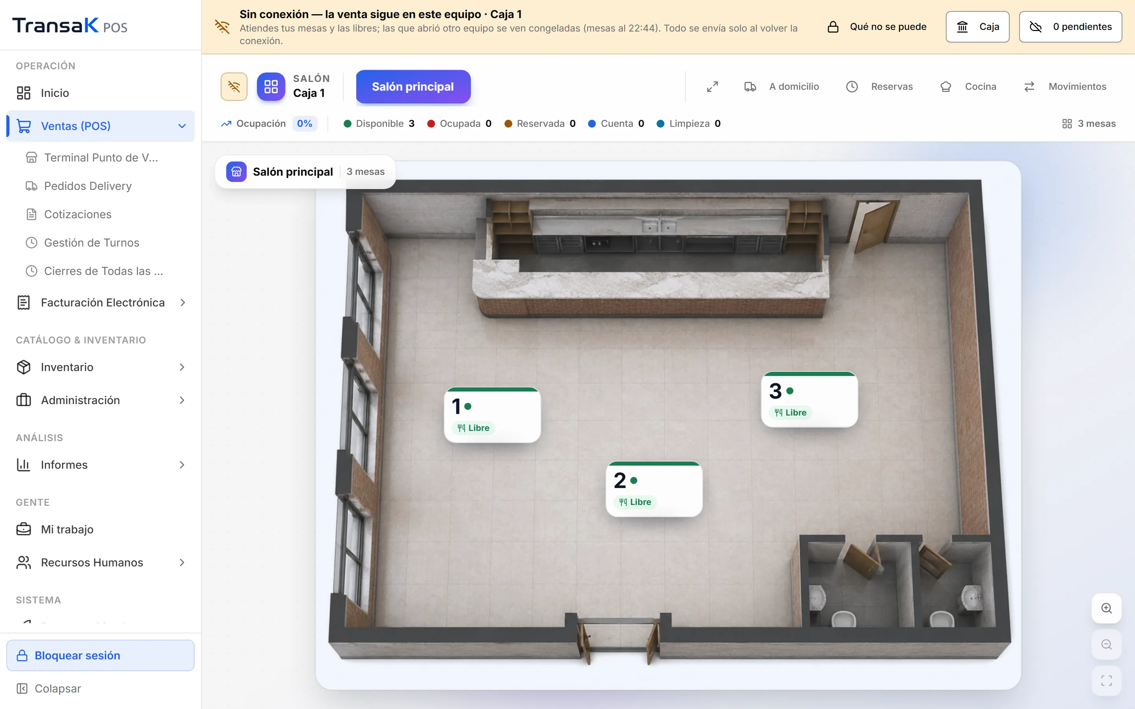
Task: Click the Ocupada 0 status filter
Action: point(459,124)
